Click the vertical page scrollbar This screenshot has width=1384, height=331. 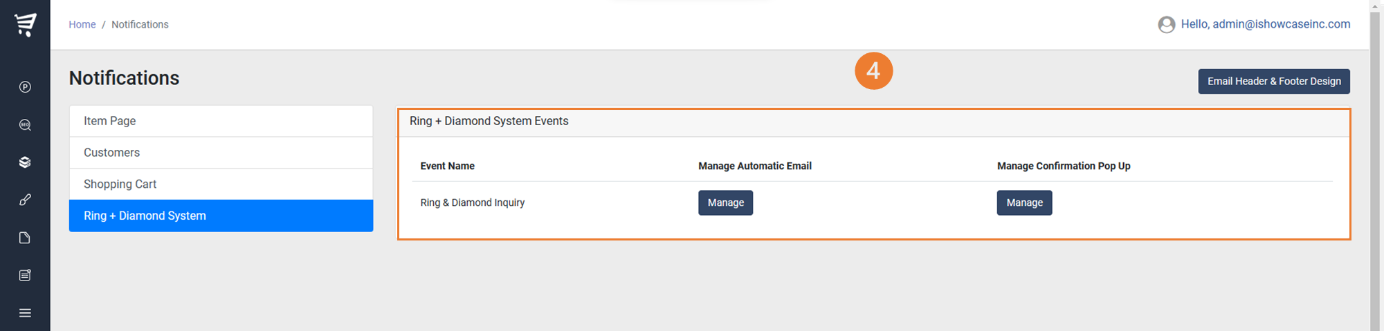coord(1375,166)
